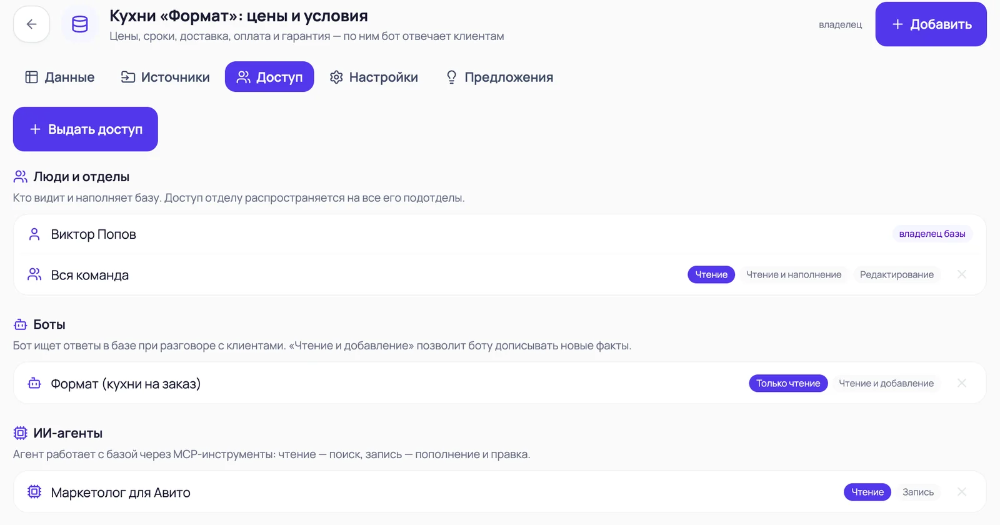Image resolution: width=1000 pixels, height=525 pixels.
Task: Click the владелец label near Добавить
Action: [x=840, y=24]
